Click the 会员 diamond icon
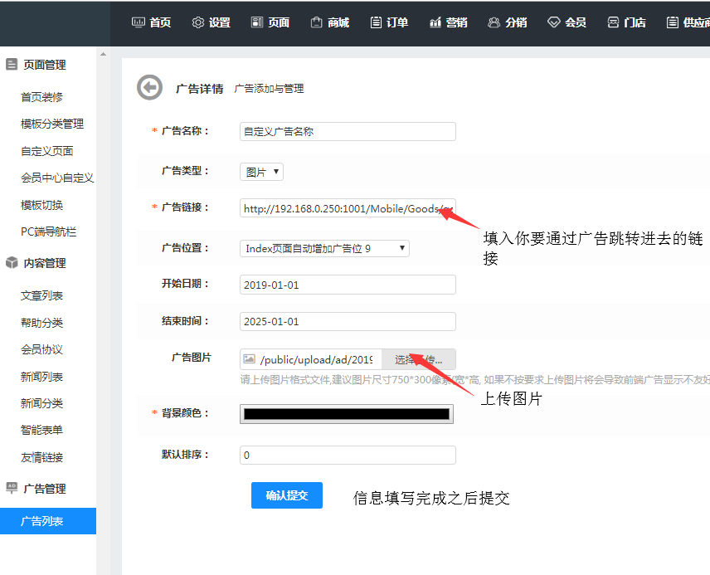Viewport: 710px width, 575px height. (553, 22)
